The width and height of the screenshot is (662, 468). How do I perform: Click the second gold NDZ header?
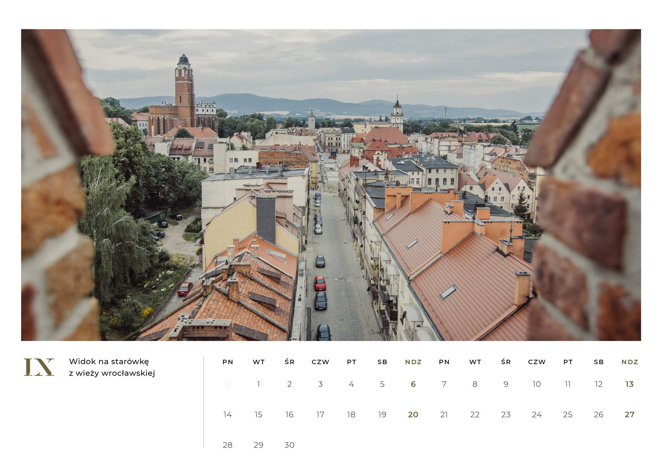pyautogui.click(x=630, y=362)
